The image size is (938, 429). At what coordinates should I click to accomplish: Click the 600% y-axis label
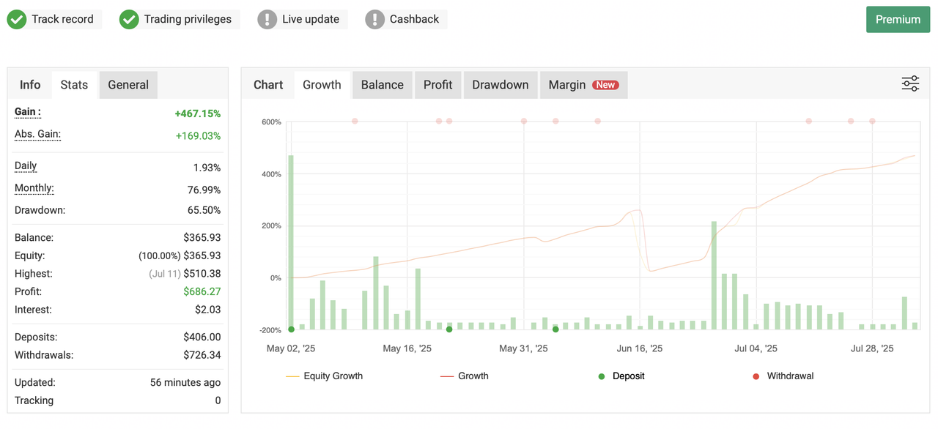pyautogui.click(x=271, y=122)
